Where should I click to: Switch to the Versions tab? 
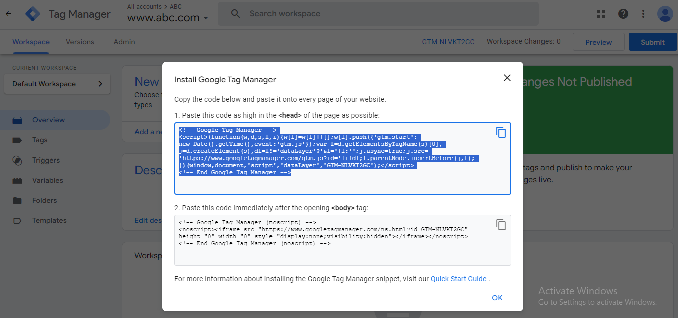80,42
